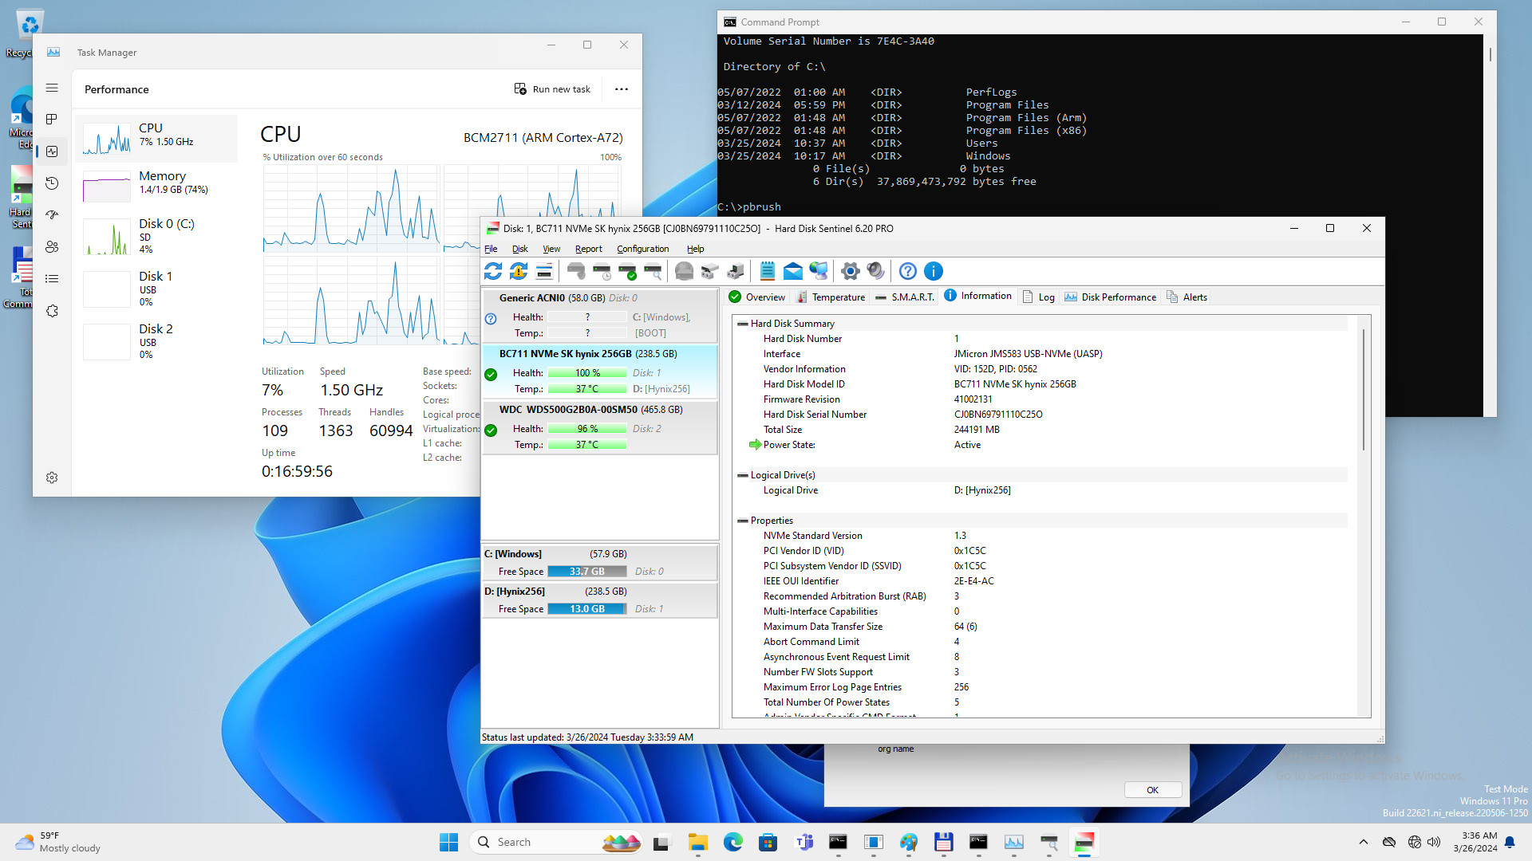Click Run new task in Task Manager
This screenshot has height=861, width=1532.
point(552,89)
